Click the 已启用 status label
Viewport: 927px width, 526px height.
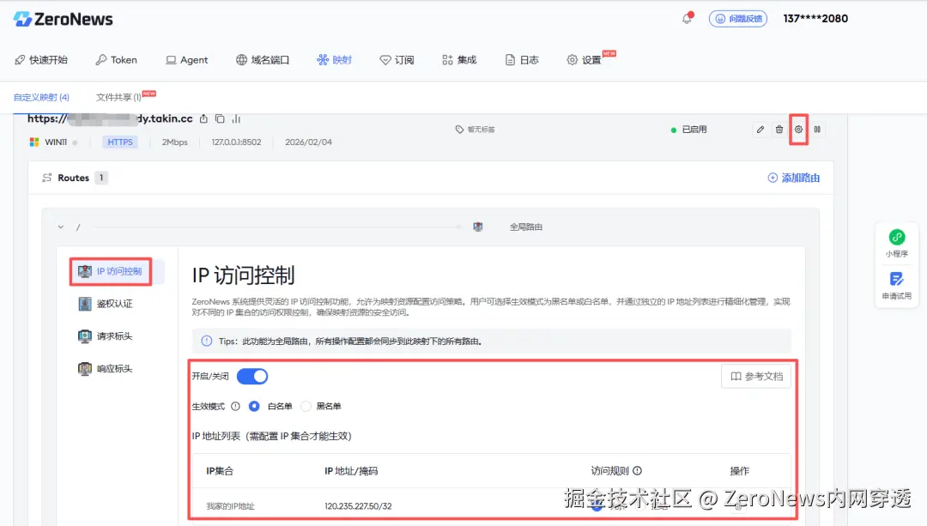[x=694, y=130]
